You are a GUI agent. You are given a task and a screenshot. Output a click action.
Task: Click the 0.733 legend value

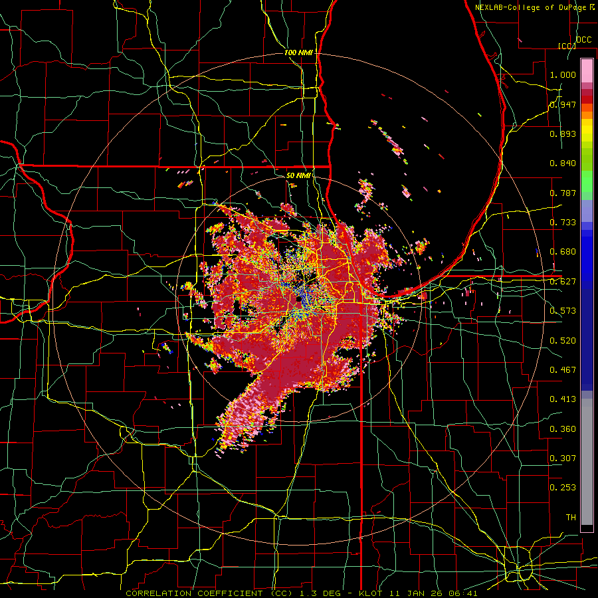click(x=563, y=223)
